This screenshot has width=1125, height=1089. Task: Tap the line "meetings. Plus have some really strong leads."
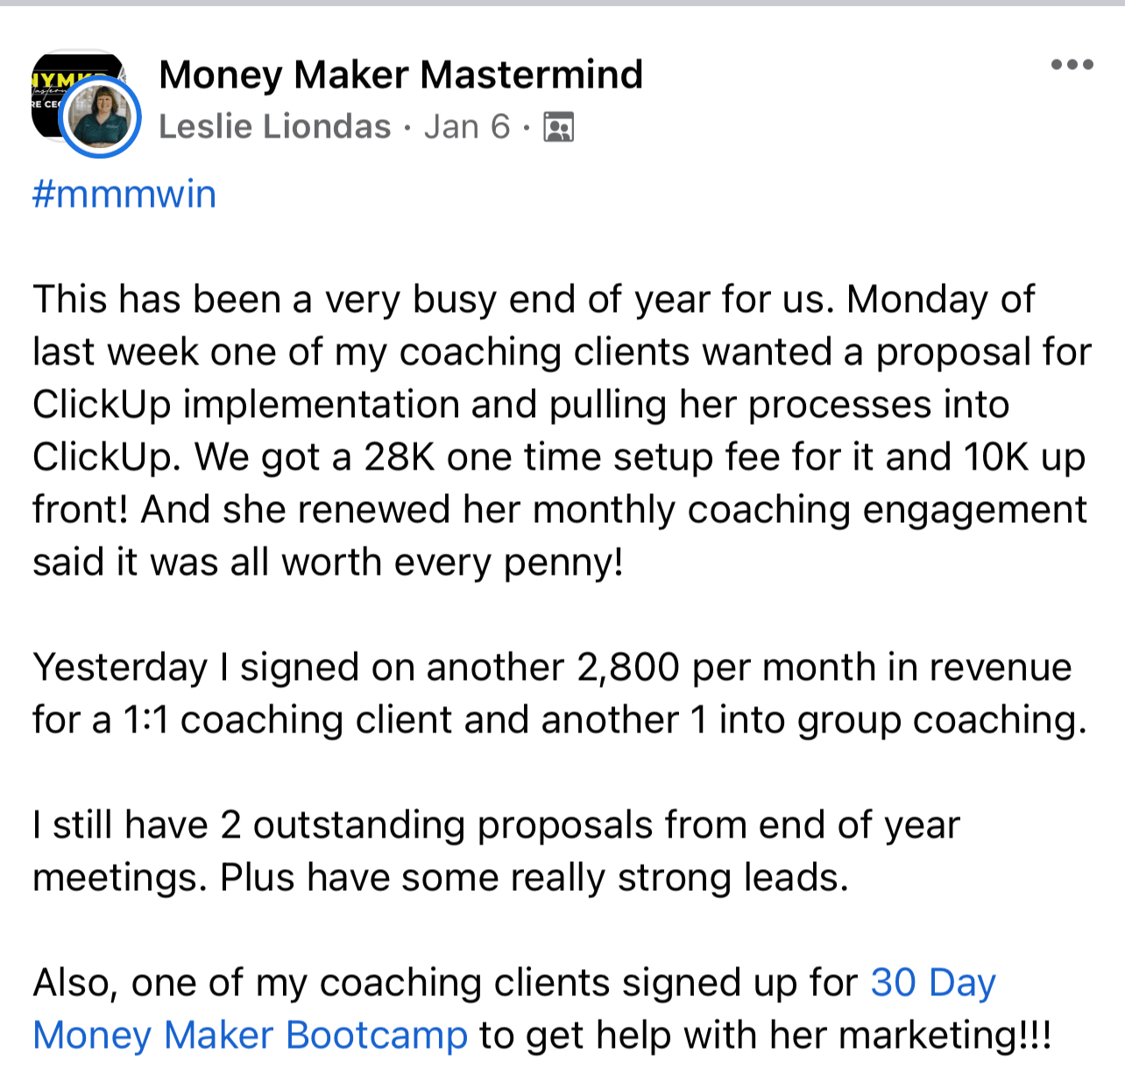[x=441, y=878]
